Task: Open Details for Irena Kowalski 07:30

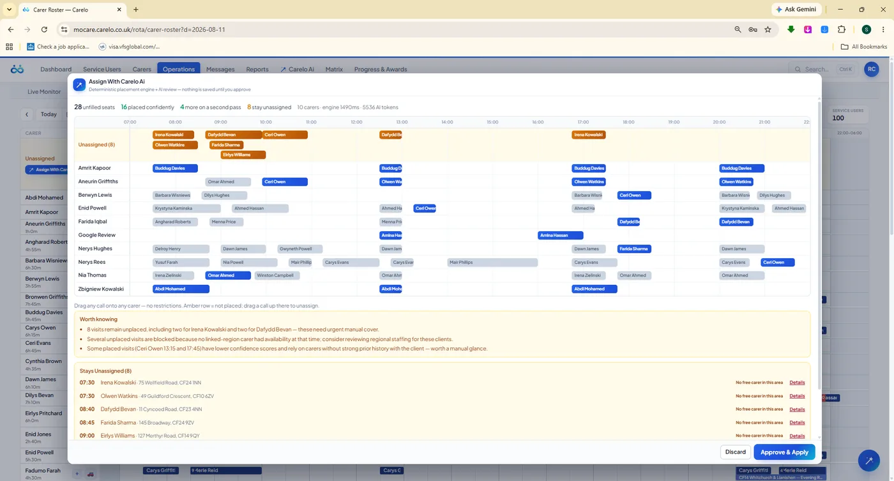Action: pos(797,383)
